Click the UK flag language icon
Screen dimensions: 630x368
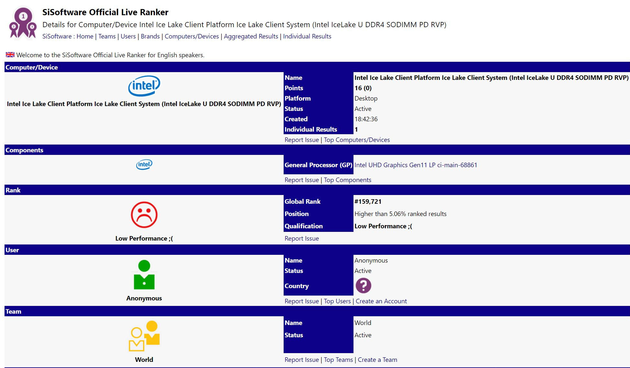pos(10,55)
